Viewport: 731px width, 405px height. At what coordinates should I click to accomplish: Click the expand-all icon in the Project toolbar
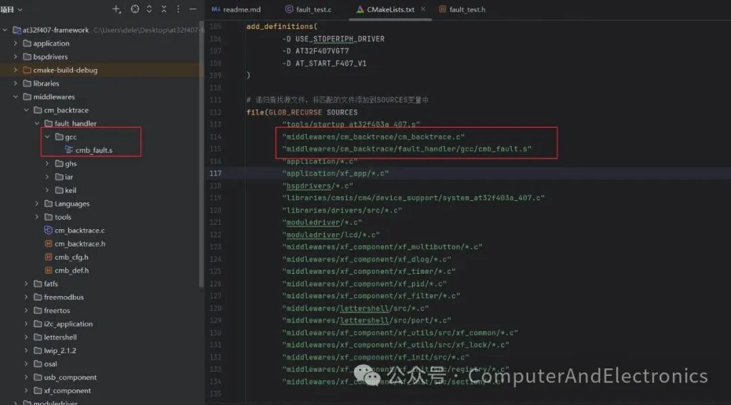click(150, 9)
